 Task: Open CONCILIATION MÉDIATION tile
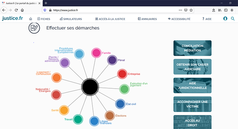pyautogui.click(x=192, y=48)
